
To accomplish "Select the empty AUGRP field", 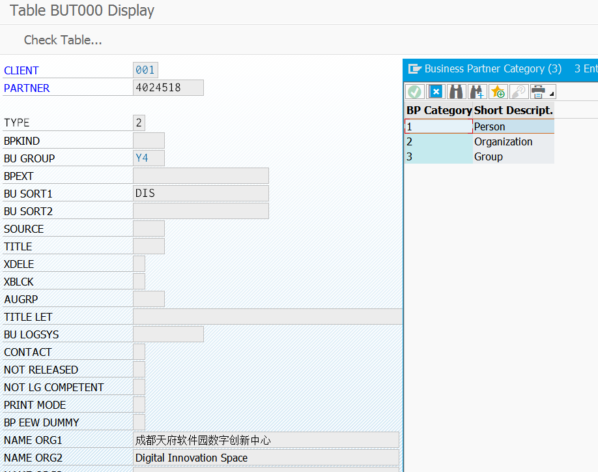I will click(x=149, y=299).
